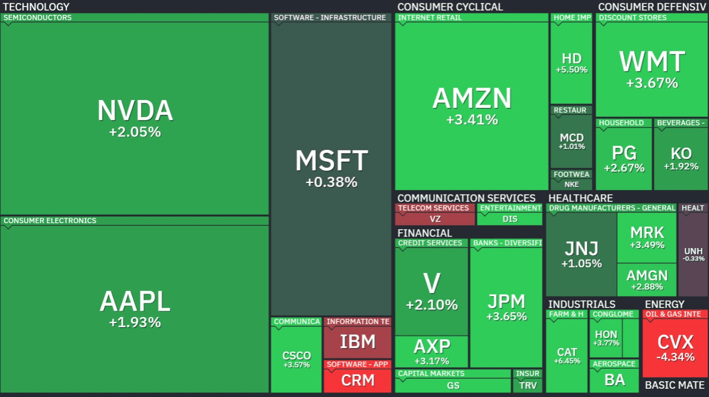709x397 pixels.
Task: Click the red CRM tile
Action: coord(357,380)
